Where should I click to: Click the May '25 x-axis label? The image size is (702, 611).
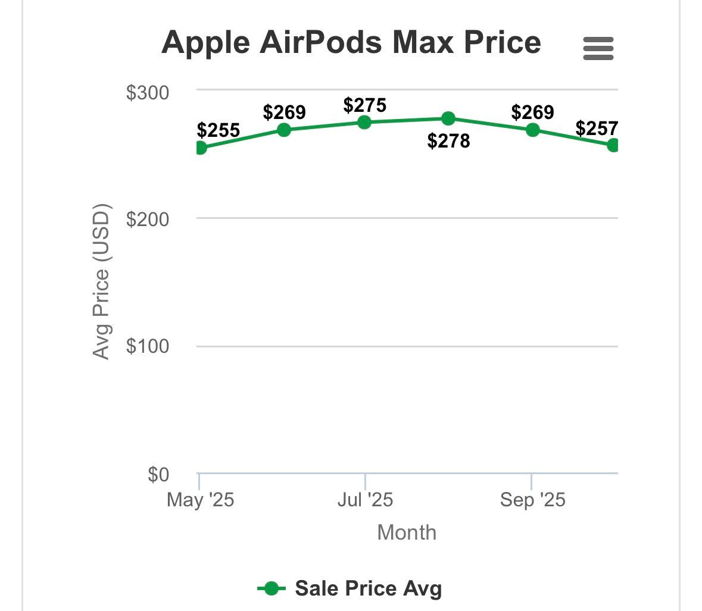tap(201, 500)
